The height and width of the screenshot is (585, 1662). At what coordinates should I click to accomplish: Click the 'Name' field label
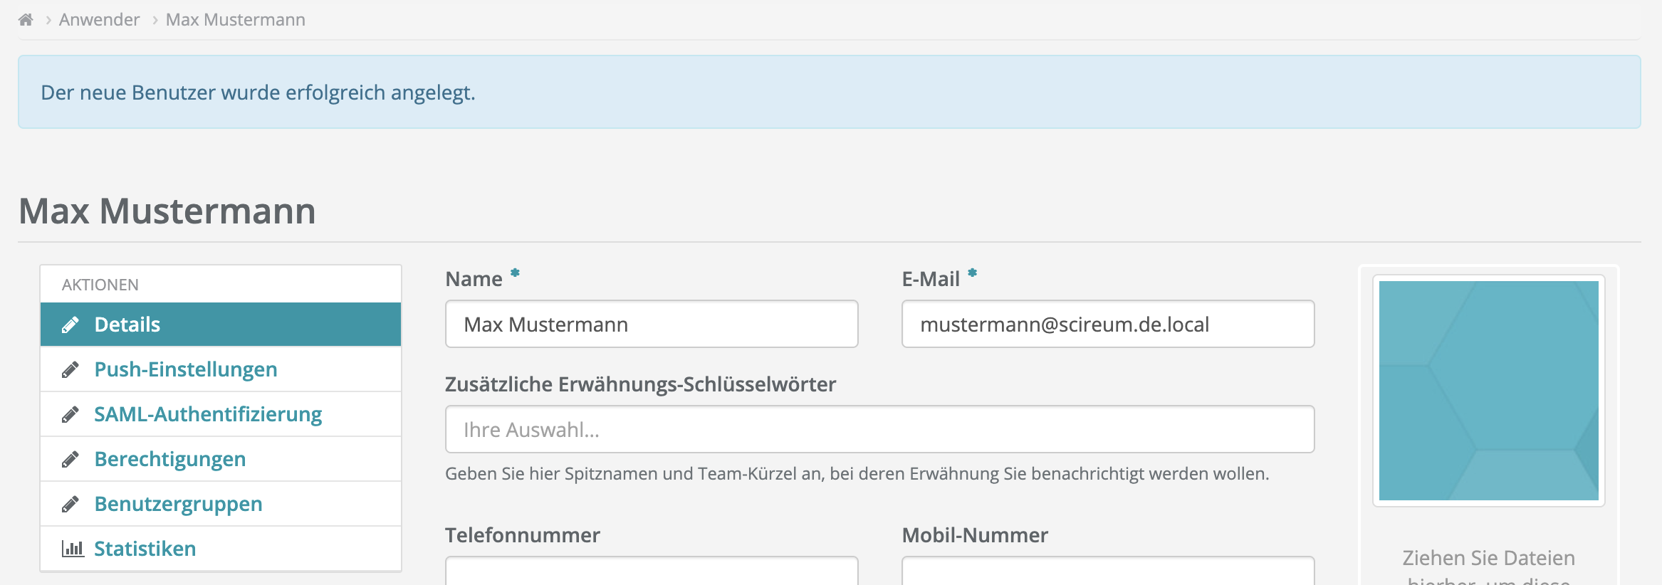point(474,279)
